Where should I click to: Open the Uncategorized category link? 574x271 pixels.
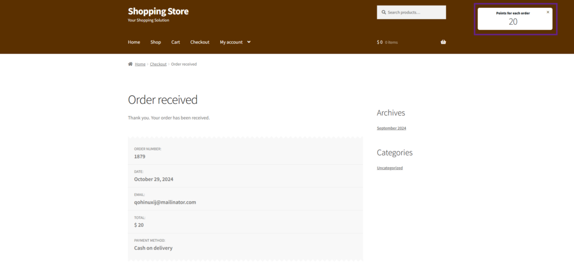coord(390,168)
